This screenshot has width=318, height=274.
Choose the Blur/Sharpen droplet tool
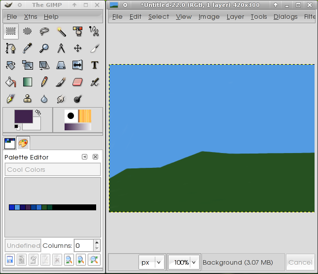44,99
